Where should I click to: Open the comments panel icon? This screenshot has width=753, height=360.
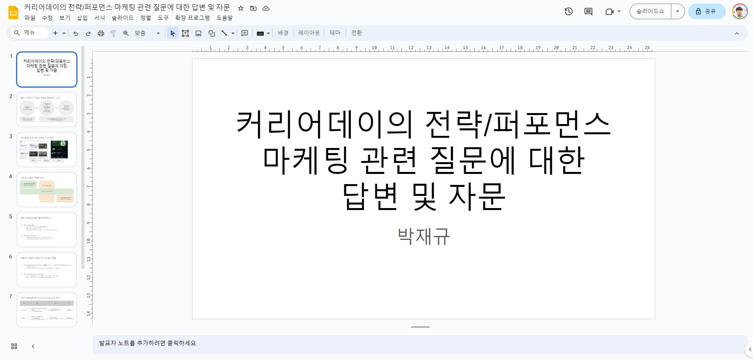coord(588,11)
